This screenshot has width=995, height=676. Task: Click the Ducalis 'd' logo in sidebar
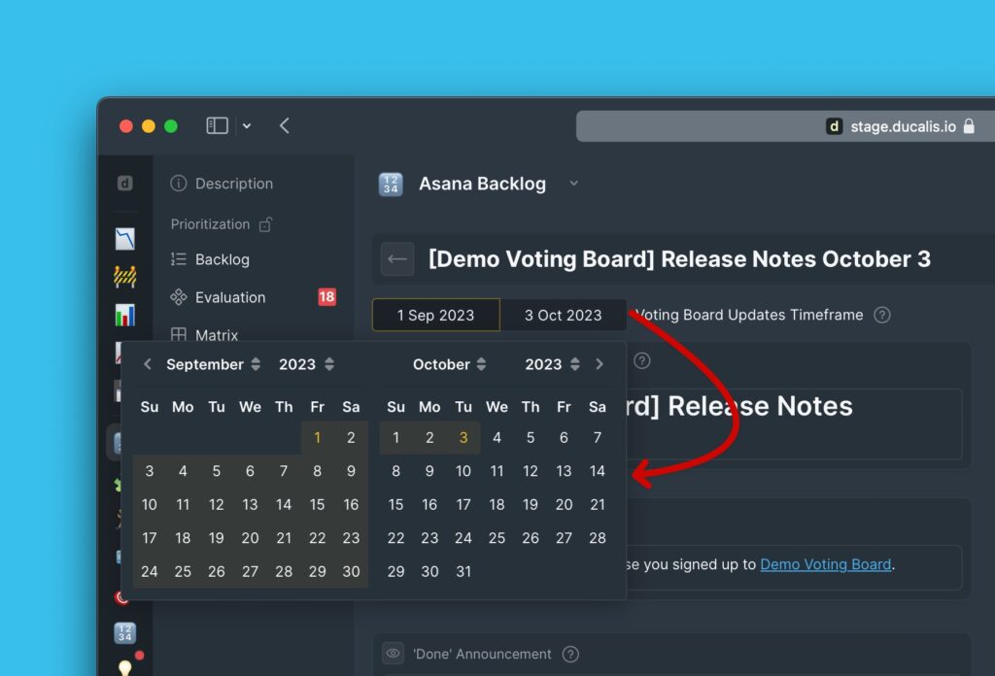pos(124,184)
